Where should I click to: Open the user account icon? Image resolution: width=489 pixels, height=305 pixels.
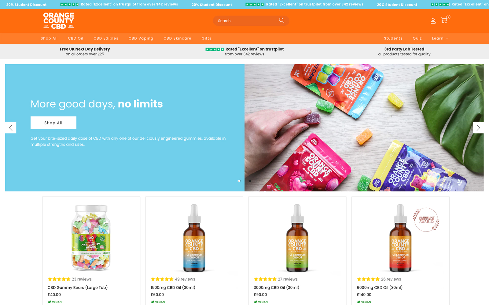[x=433, y=21]
